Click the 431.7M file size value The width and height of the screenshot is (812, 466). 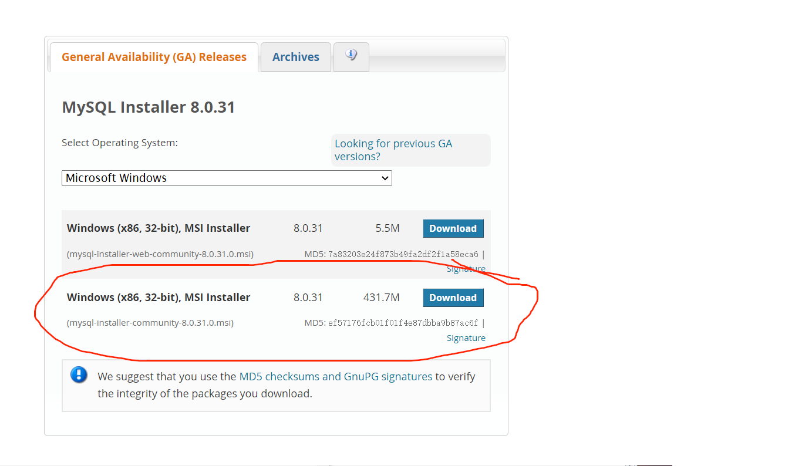382,298
